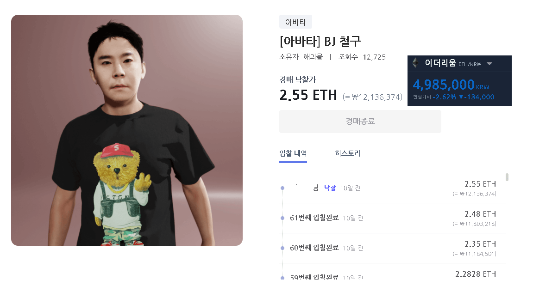Open the 이더리움 ETH/KRW selector label
The width and height of the screenshot is (552, 304).
[453, 63]
